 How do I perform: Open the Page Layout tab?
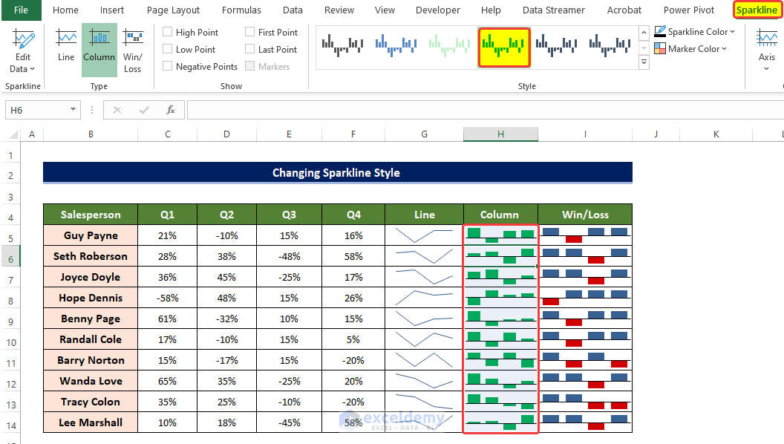[x=173, y=10]
